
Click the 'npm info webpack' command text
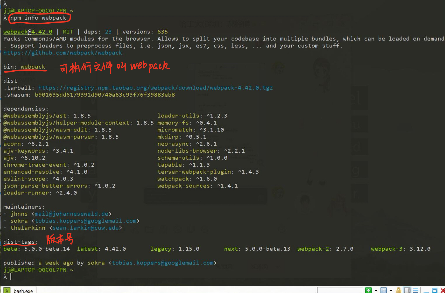tap(38, 18)
